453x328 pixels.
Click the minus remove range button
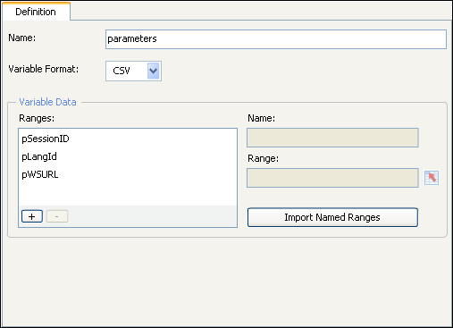coord(57,216)
